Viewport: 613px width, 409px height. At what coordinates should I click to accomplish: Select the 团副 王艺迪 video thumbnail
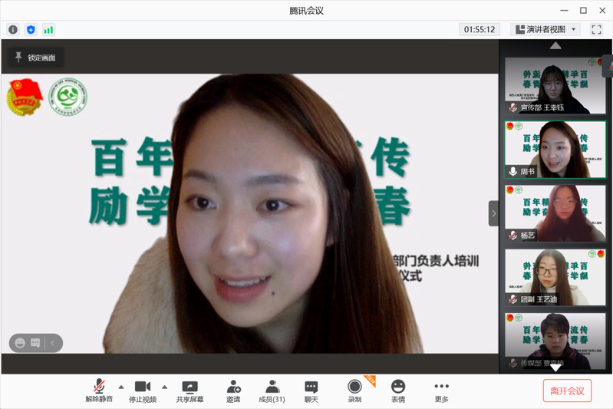(x=555, y=278)
